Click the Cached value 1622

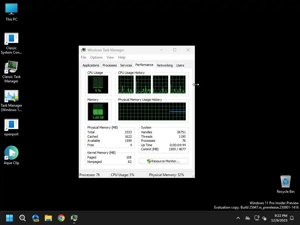coord(128,137)
